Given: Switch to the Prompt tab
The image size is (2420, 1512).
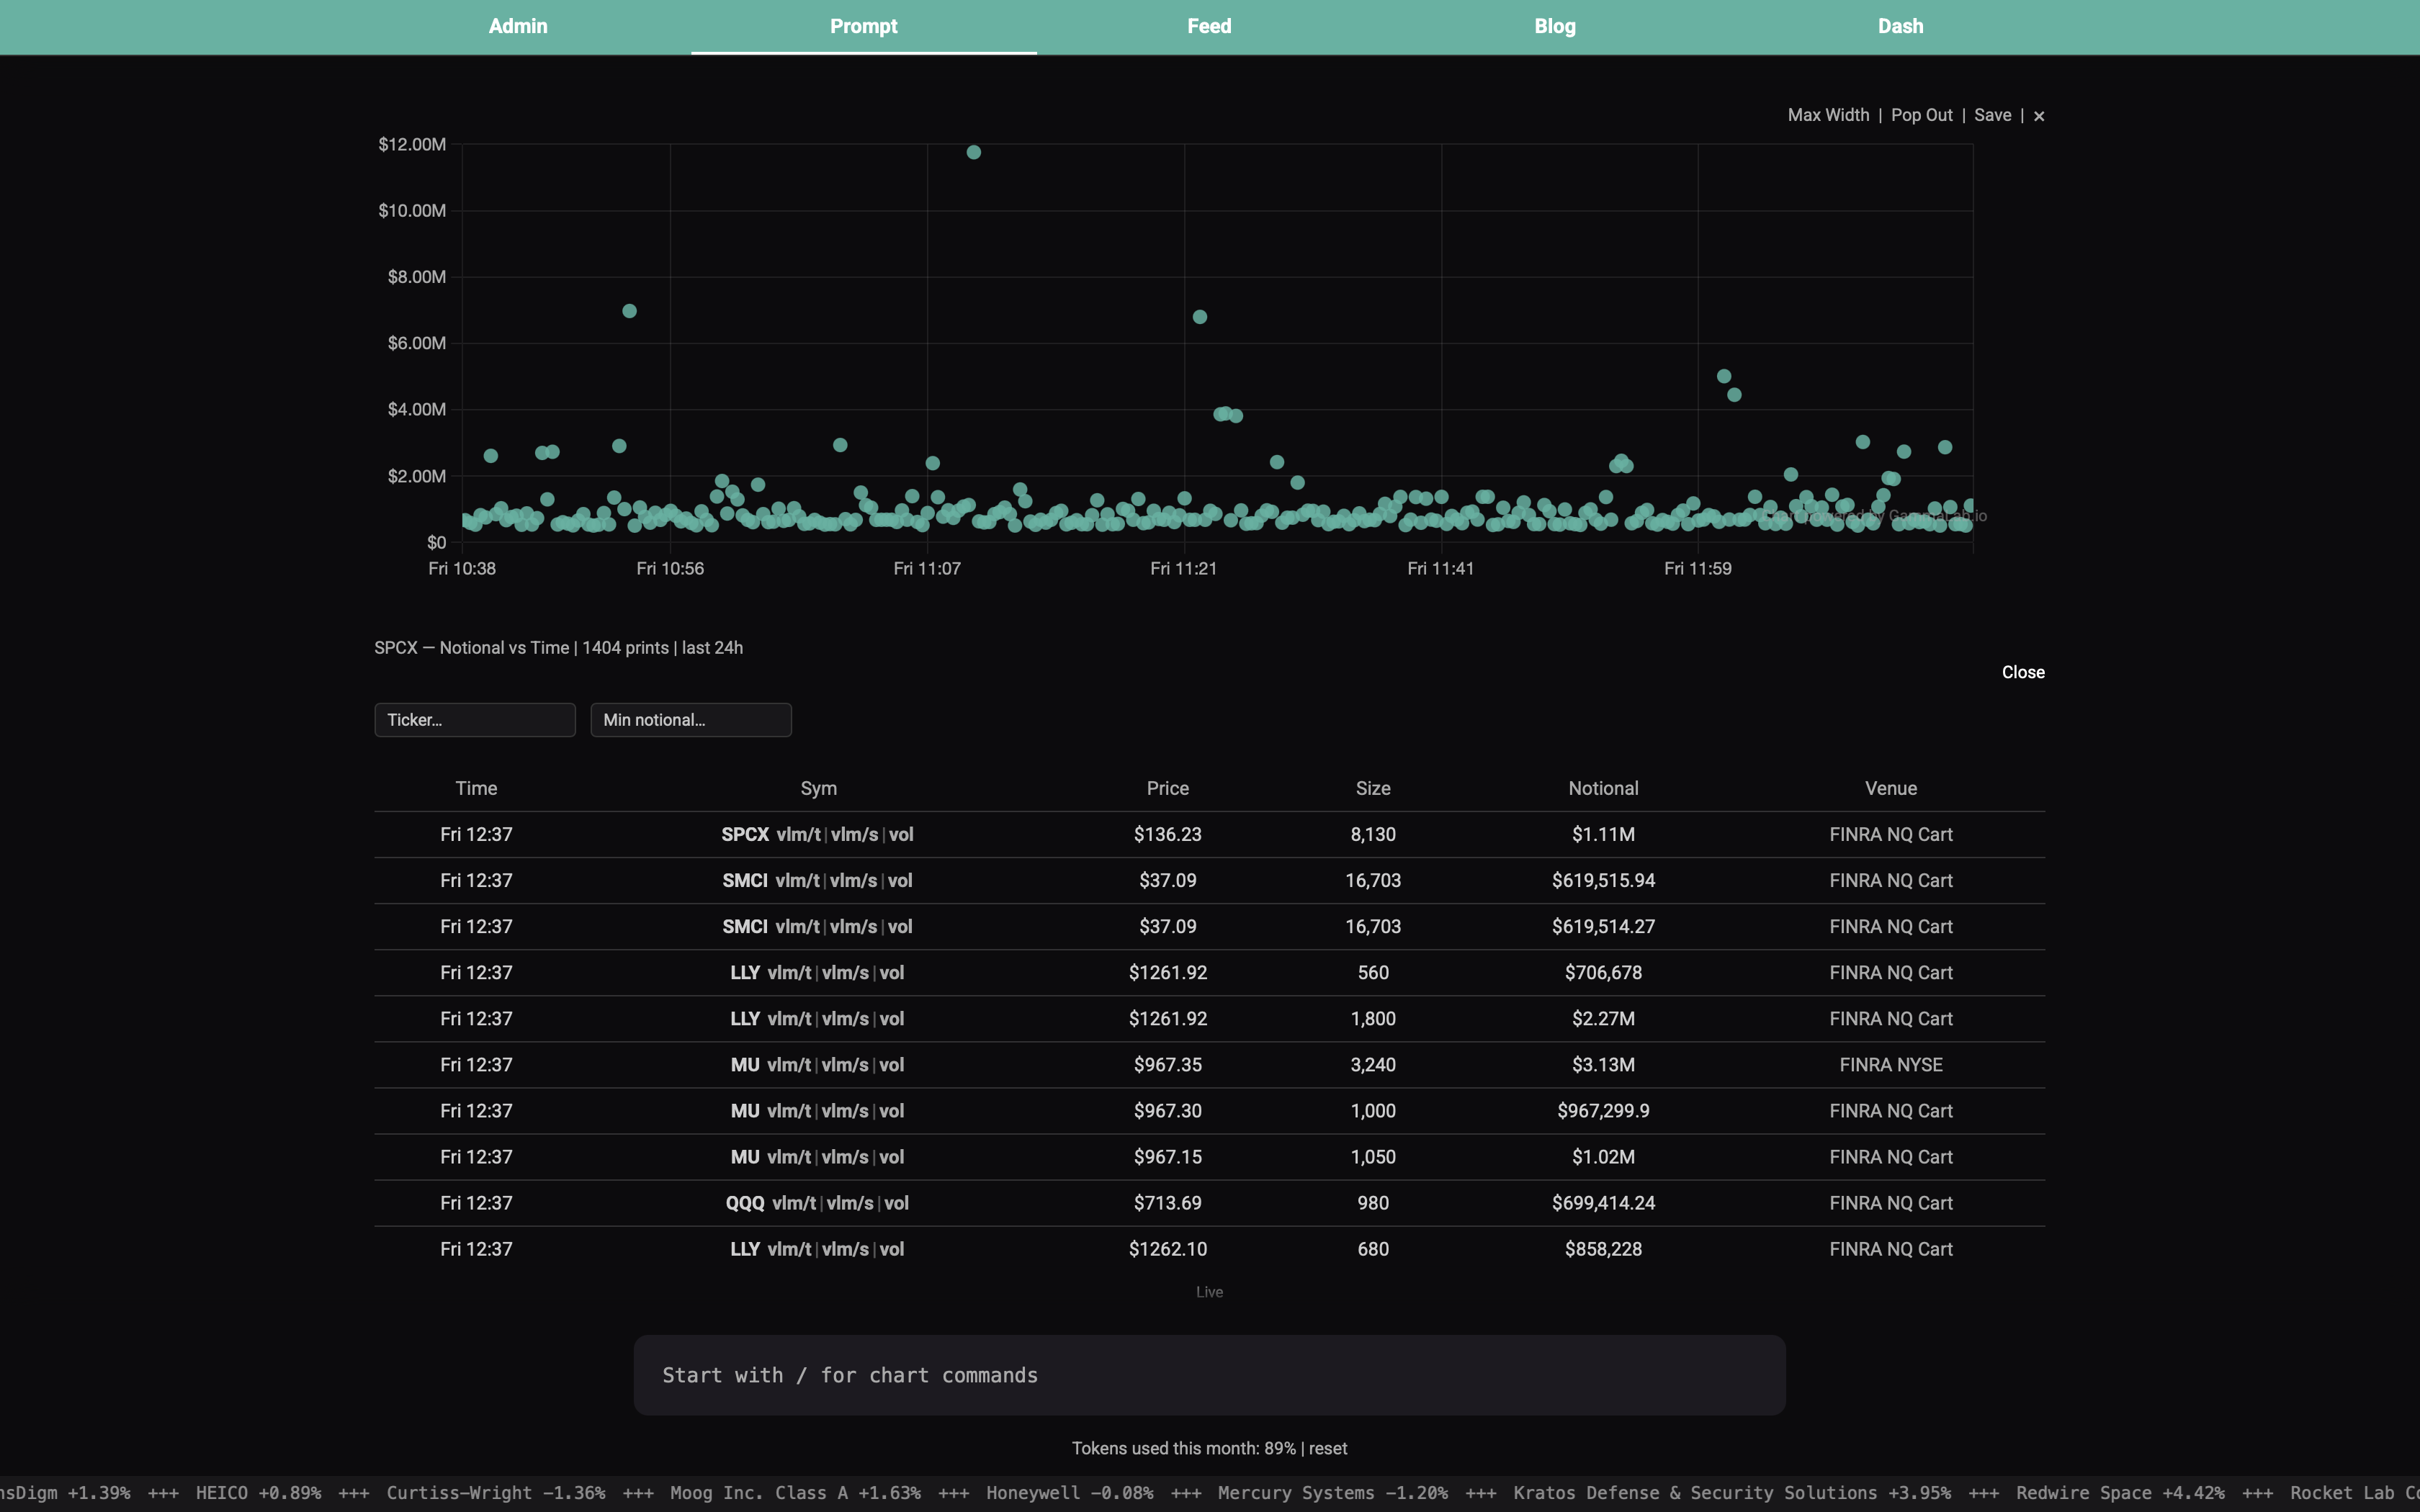Looking at the screenshot, I should pyautogui.click(x=864, y=26).
